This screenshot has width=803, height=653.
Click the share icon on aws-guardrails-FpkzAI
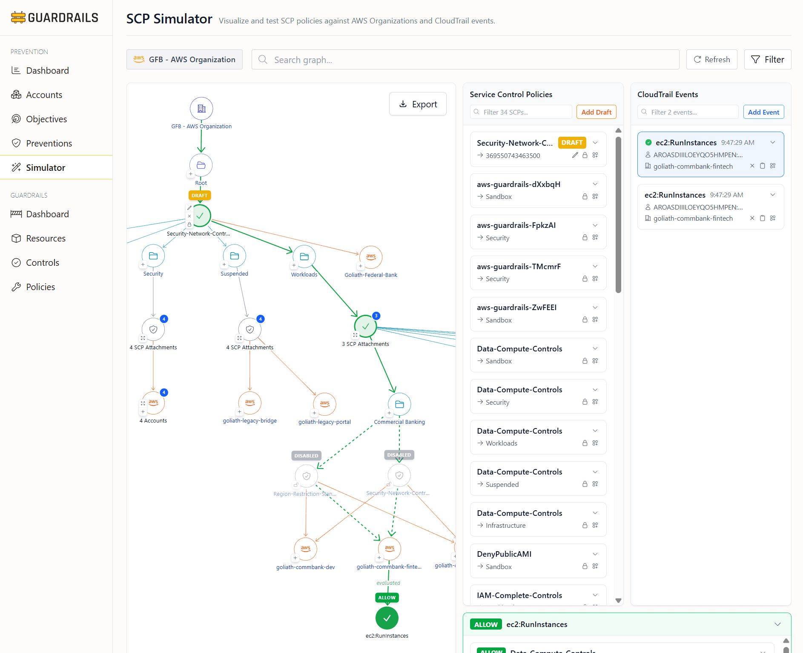coord(595,237)
